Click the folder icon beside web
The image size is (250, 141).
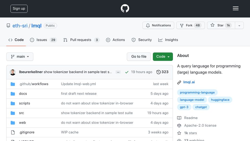tap(13, 123)
